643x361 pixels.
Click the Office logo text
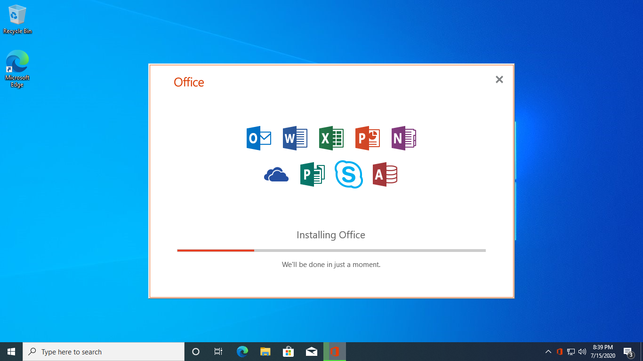coord(189,82)
